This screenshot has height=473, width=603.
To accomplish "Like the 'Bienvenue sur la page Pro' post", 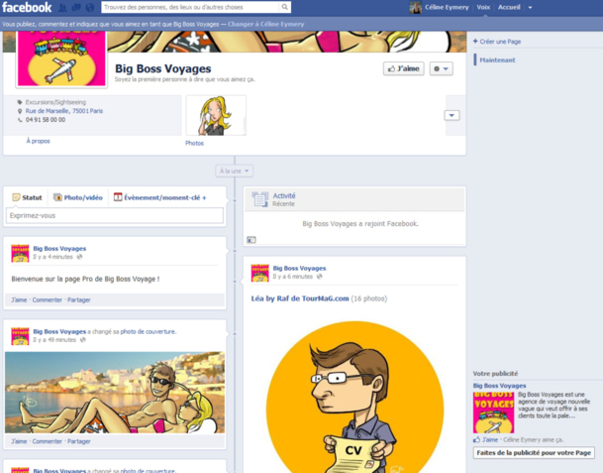I will [x=19, y=299].
